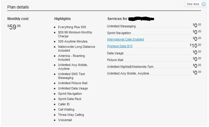The width and height of the screenshot is (209, 127).
Task: Click the Plan details heading
Action: (x=18, y=7)
